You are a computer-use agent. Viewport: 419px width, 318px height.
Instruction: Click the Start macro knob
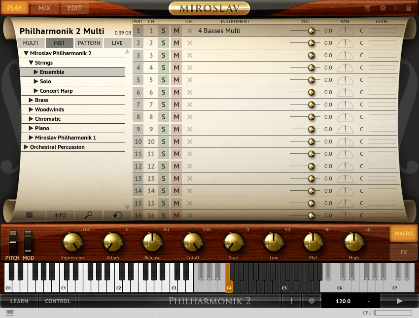(x=234, y=242)
